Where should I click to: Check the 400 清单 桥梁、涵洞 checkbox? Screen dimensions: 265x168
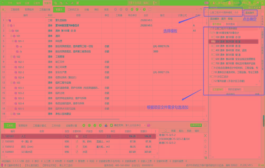tap(214, 50)
